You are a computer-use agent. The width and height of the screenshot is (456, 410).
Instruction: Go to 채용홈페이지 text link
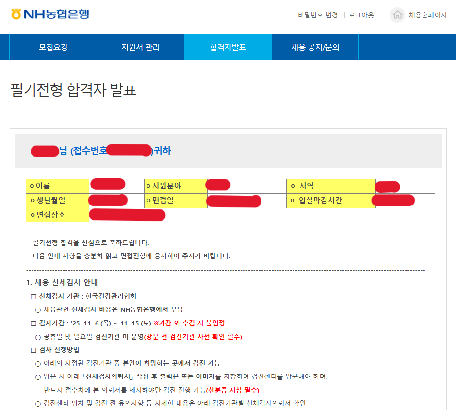click(x=427, y=15)
